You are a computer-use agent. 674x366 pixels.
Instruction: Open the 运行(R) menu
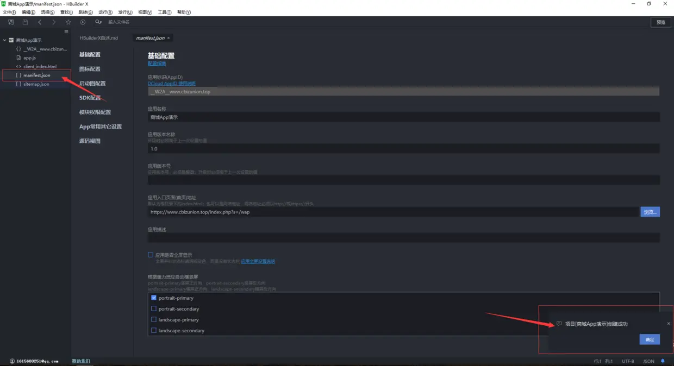pyautogui.click(x=105, y=12)
